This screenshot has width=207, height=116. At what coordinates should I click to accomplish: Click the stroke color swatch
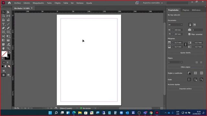click(8, 58)
